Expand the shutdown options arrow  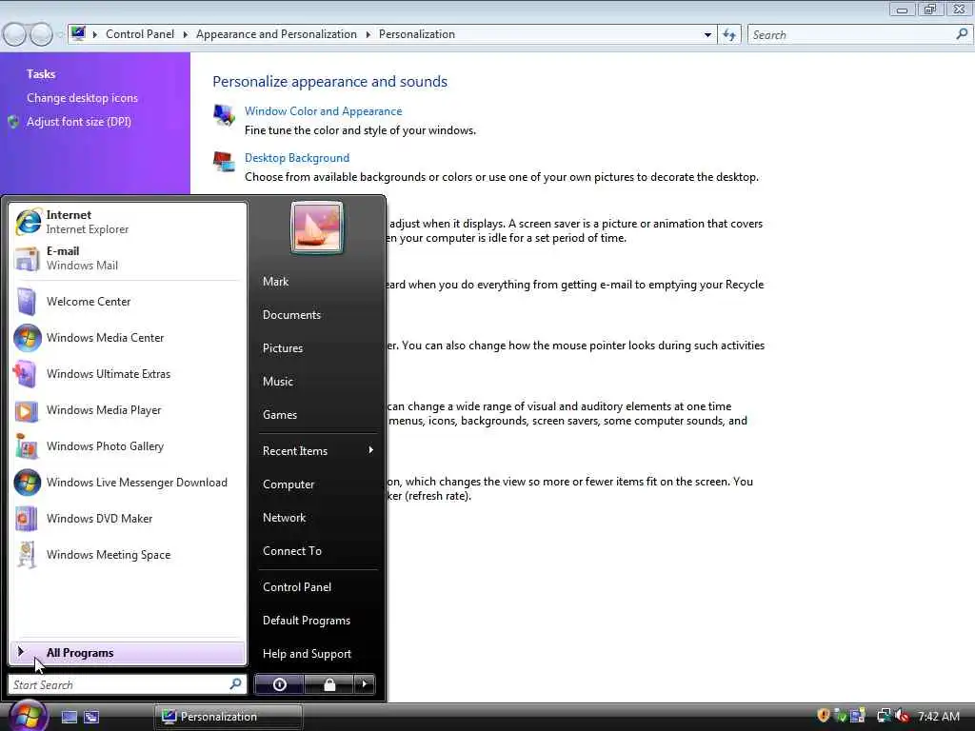[x=365, y=684]
